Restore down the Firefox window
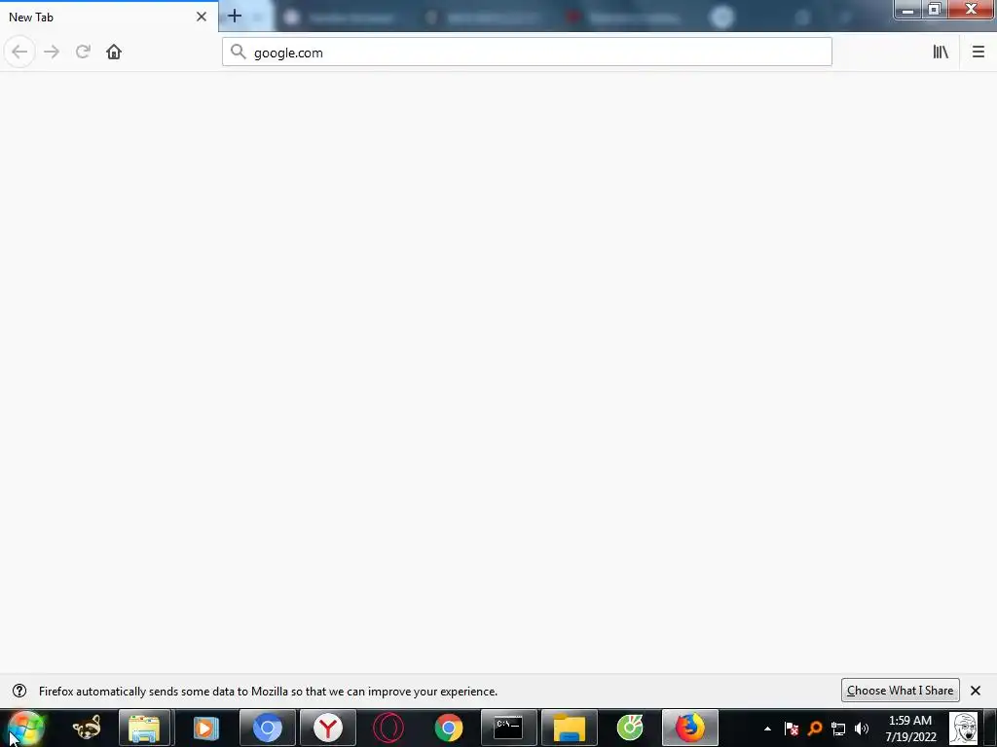 [x=934, y=10]
